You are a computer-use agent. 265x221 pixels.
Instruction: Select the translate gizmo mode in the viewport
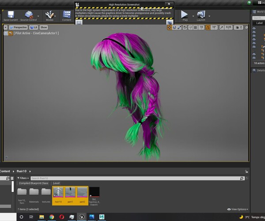tap(169, 27)
